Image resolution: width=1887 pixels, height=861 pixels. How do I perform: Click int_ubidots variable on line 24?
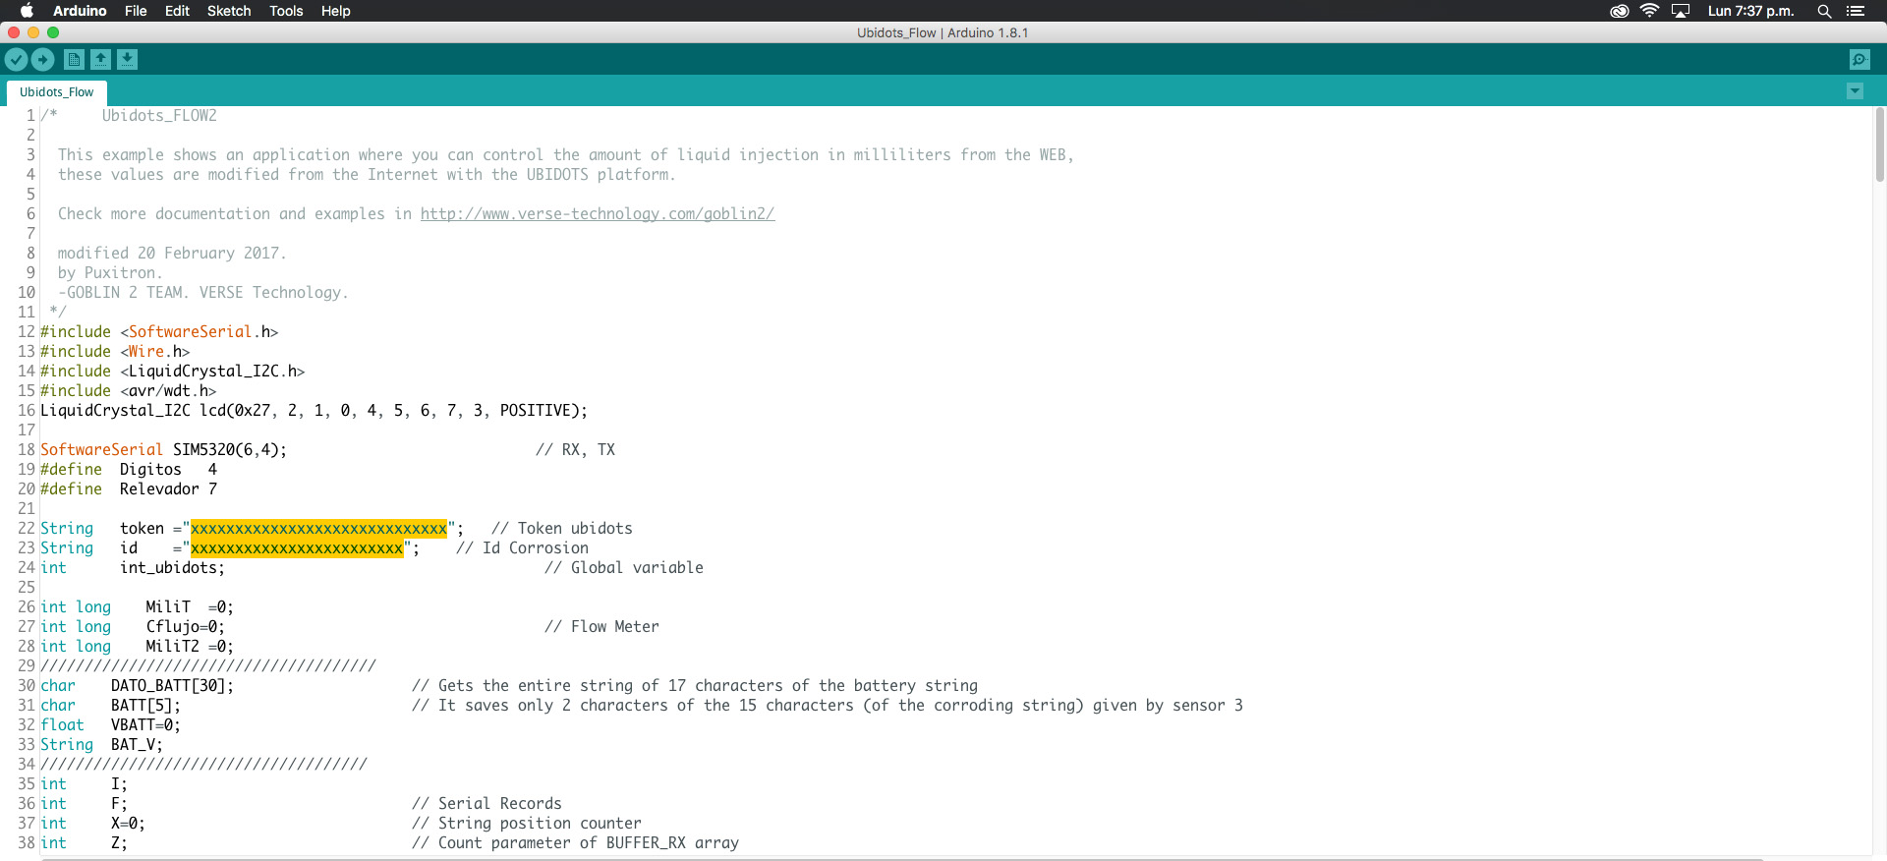(x=172, y=568)
